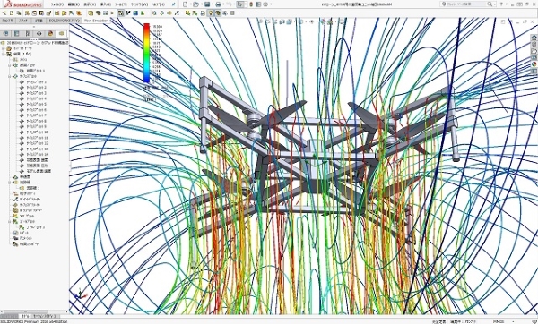Click the SOLIDWORKS search input field
Viewport: 538px width, 324px height.
point(464,4)
